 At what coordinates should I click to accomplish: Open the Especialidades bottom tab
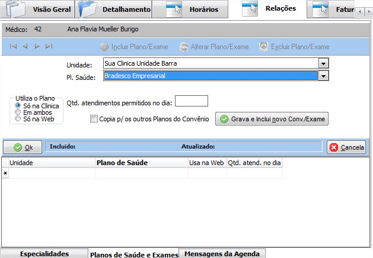44,254
